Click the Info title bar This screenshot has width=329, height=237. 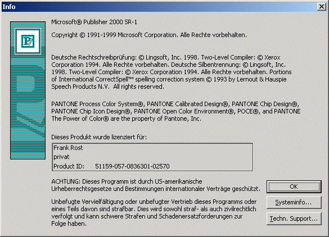160,7
